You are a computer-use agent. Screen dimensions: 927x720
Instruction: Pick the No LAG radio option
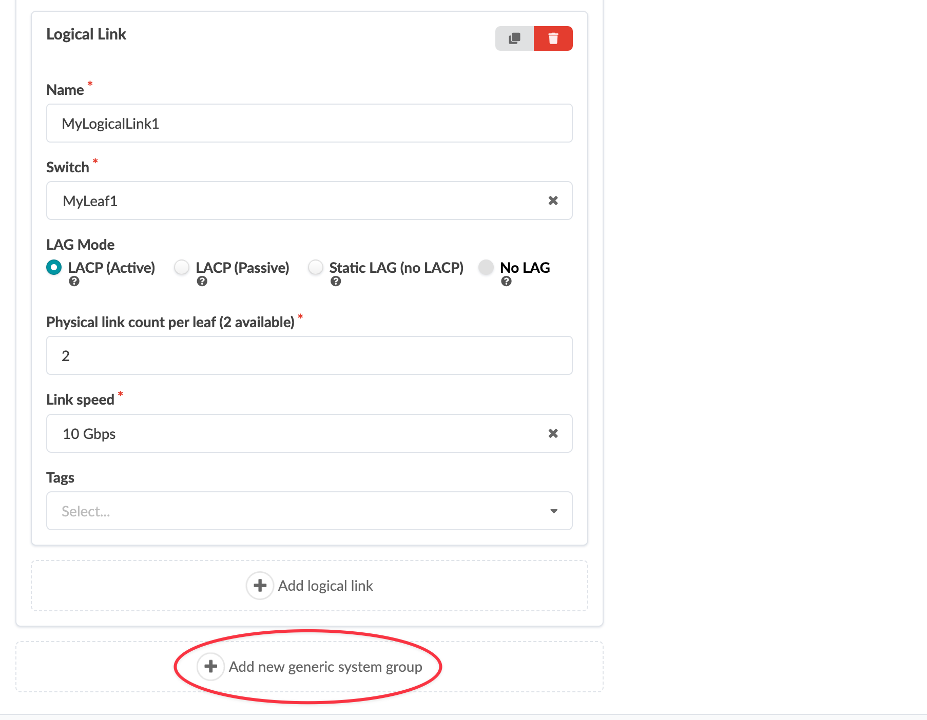[486, 267]
